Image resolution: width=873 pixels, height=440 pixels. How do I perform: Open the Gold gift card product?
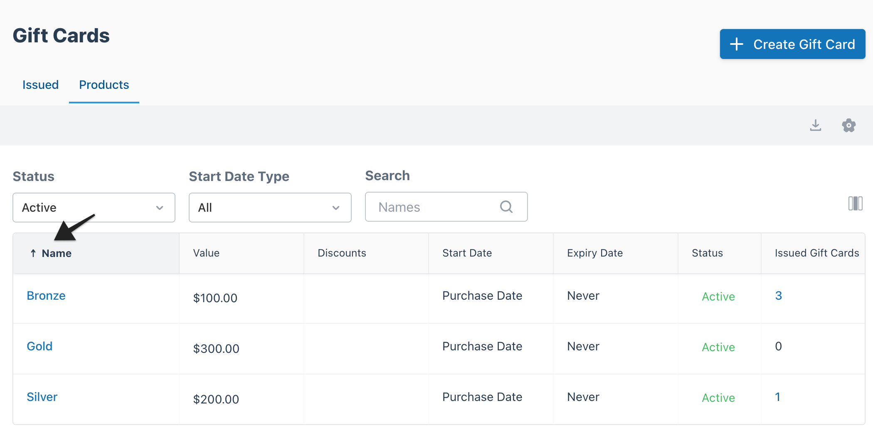39,346
